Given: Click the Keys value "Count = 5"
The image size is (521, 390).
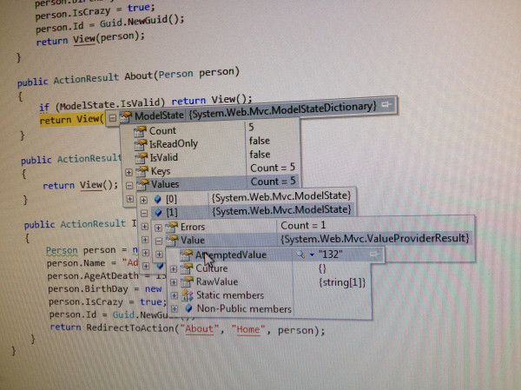Looking at the screenshot, I should click(273, 168).
